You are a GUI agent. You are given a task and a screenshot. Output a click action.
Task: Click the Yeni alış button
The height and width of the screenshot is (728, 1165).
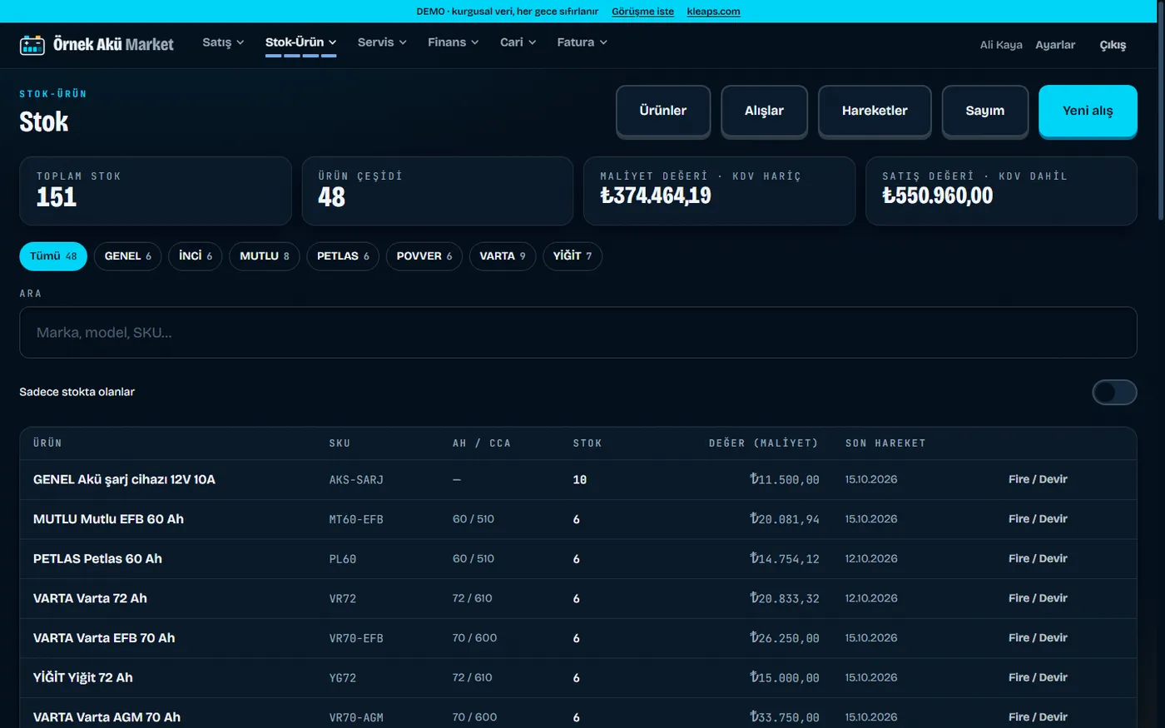(x=1088, y=111)
